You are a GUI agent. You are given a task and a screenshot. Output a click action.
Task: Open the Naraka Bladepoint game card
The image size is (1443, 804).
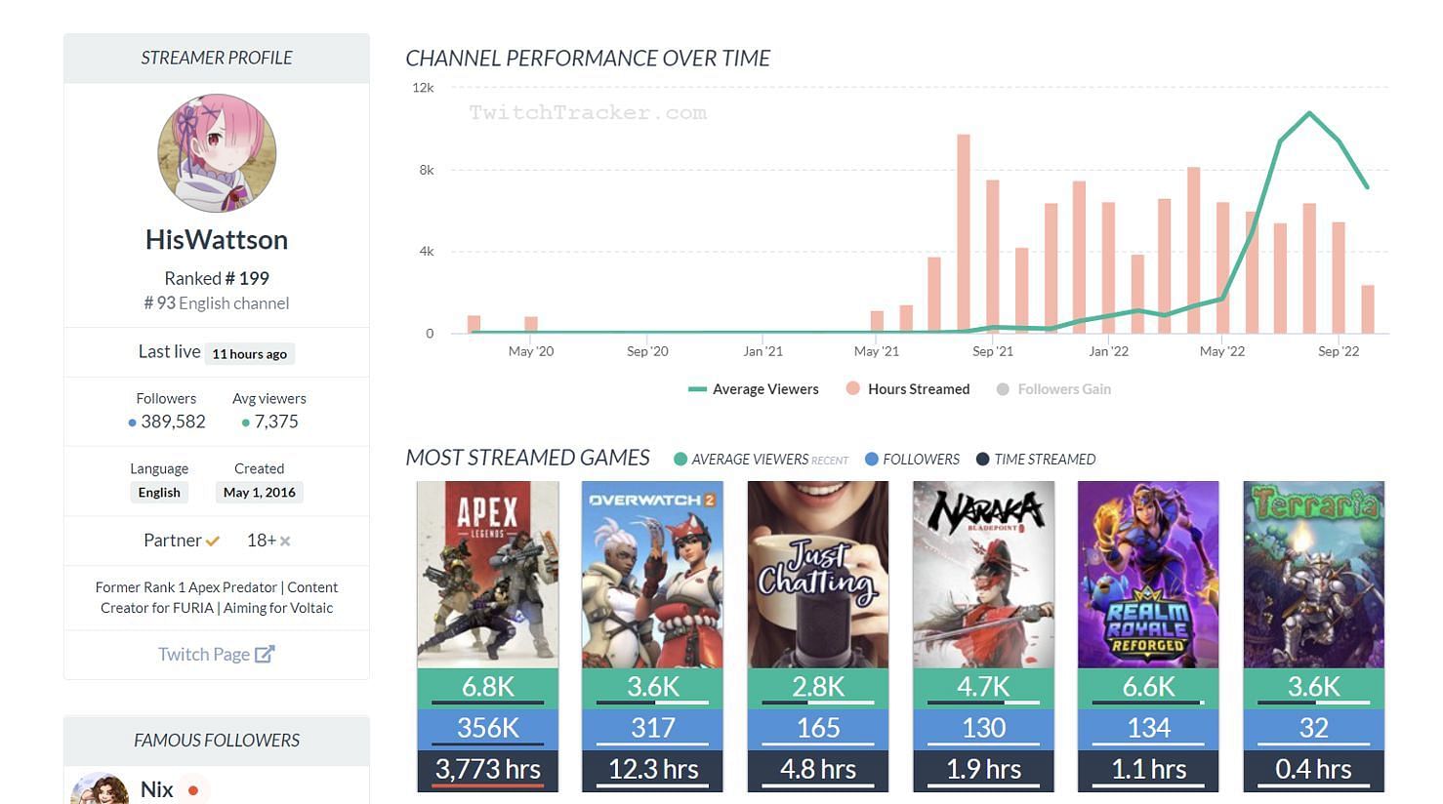983,575
